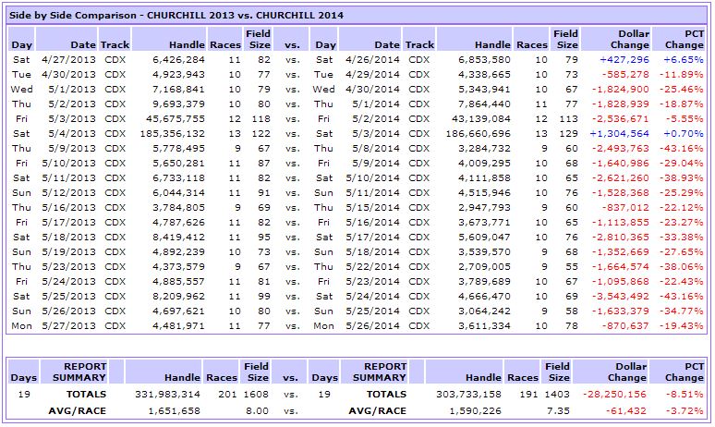715x427 pixels.
Task: Select handle value 4,923,943
Action: tap(179, 74)
